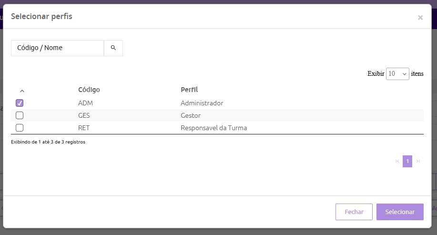Focus the Código / Nome search field
Image resolution: width=437 pixels, height=235 pixels.
(57, 48)
